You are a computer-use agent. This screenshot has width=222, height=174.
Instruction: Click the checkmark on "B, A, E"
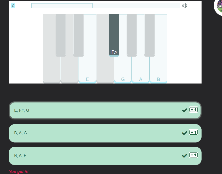point(185,156)
